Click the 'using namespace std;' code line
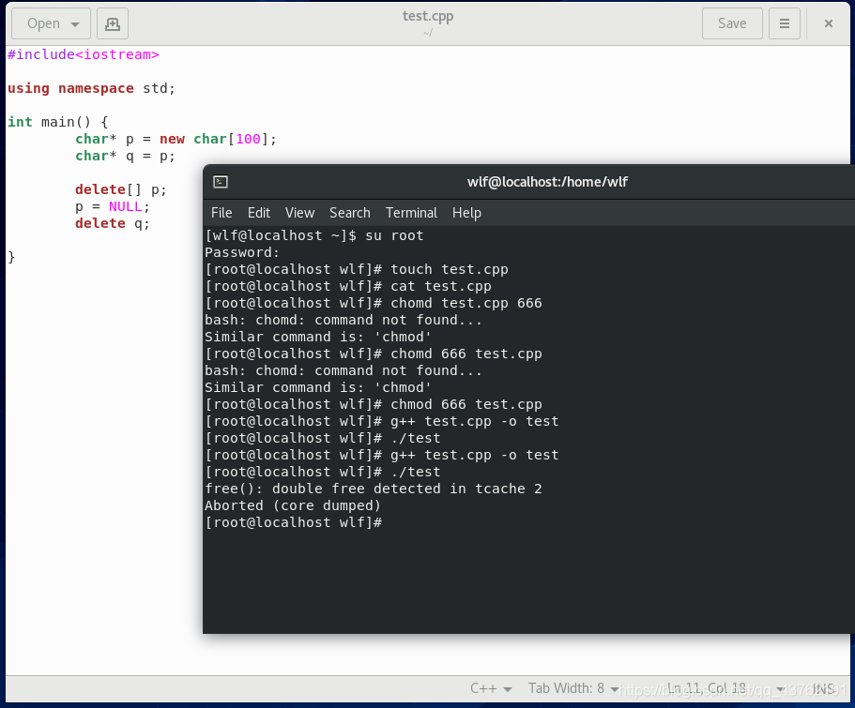Image resolution: width=855 pixels, height=708 pixels. [91, 88]
